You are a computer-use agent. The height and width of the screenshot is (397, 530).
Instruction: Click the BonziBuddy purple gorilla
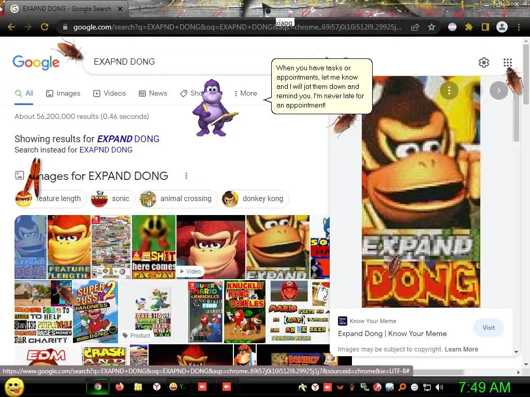(214, 108)
